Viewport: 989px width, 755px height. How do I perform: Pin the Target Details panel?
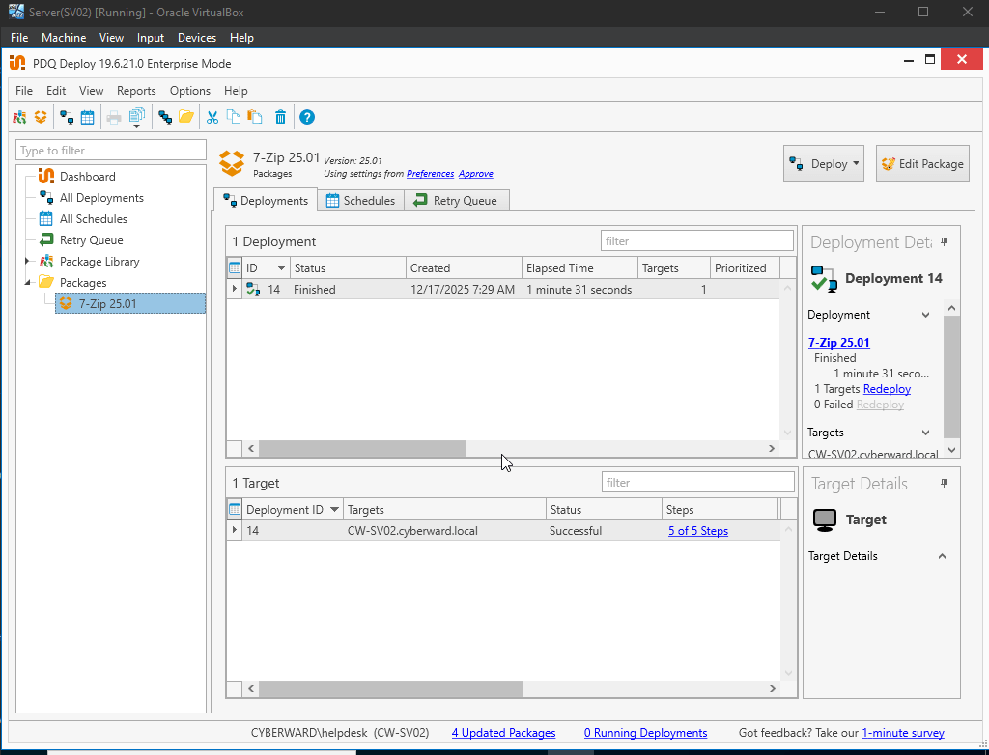pyautogui.click(x=945, y=483)
